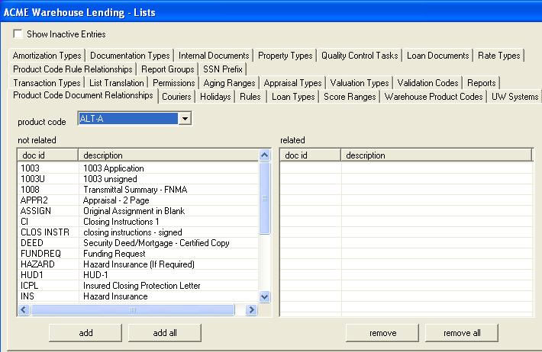Select the Score Ranges tab

(x=350, y=97)
